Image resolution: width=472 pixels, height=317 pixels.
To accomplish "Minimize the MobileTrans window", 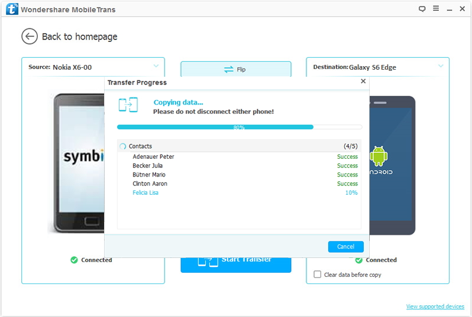I will click(x=450, y=9).
